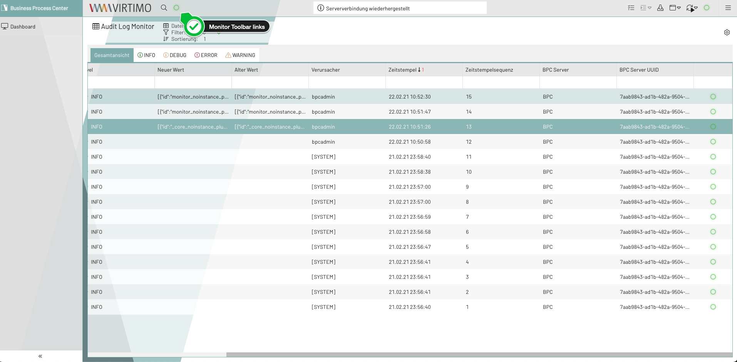Open the column selection checklist icon
Image resolution: width=737 pixels, height=362 pixels.
(x=630, y=7)
